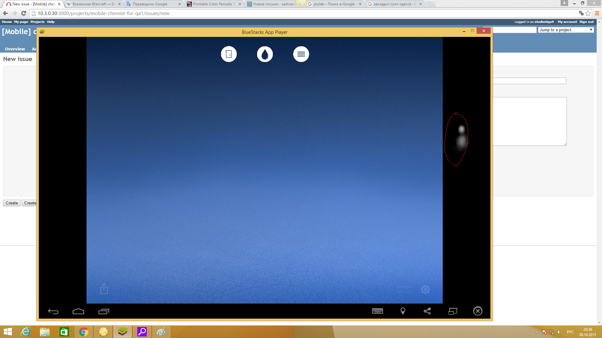
Task: Tap the share export icon at bottom left
Action: [x=104, y=289]
